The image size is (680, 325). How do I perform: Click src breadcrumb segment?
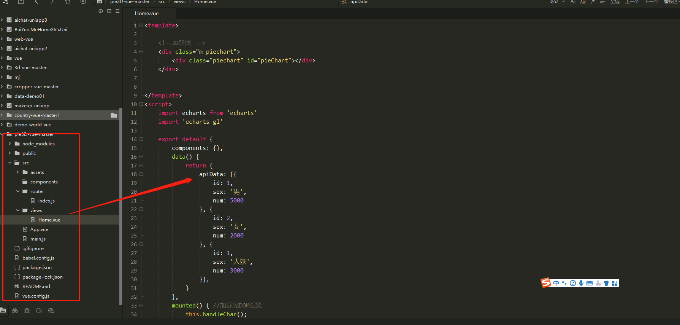[x=162, y=2]
